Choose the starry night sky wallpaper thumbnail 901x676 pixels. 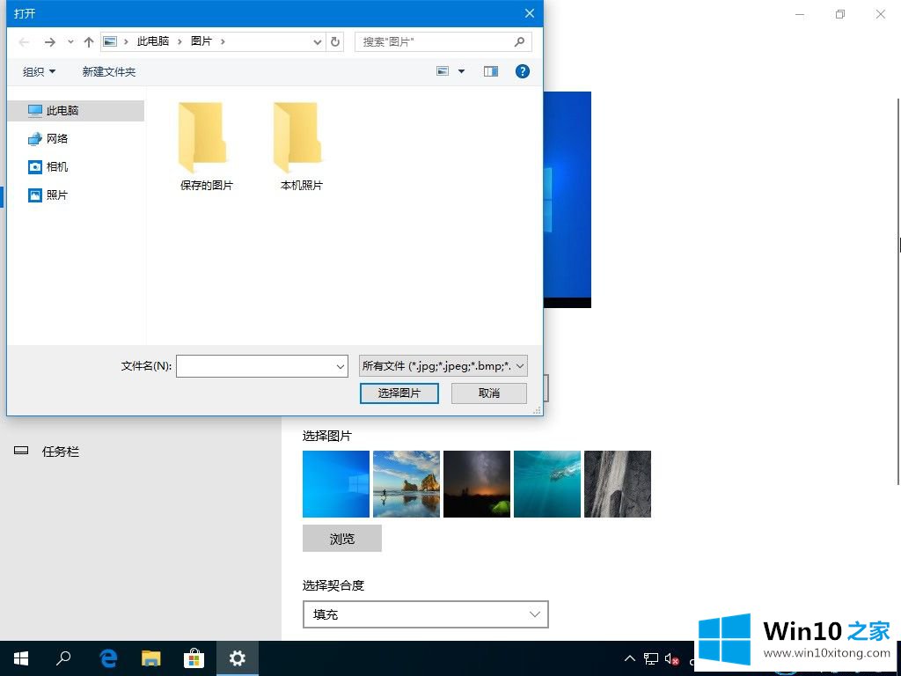click(x=477, y=484)
